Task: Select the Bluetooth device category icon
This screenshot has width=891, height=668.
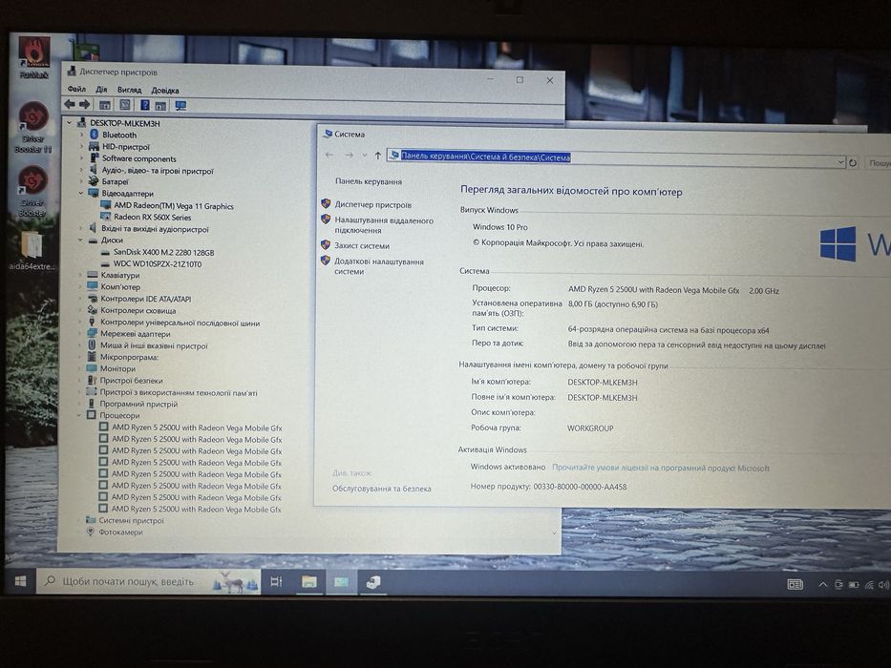Action: click(95, 135)
